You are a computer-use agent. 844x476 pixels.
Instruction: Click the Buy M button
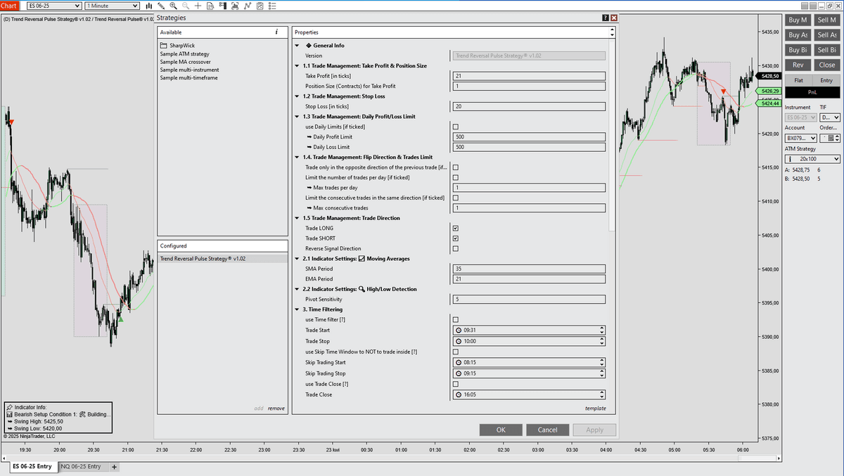(x=798, y=20)
